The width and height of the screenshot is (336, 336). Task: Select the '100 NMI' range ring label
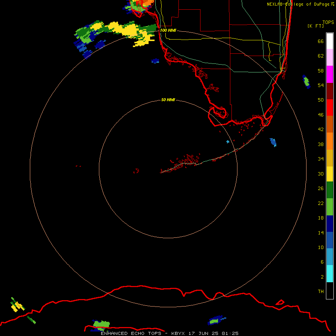(x=168, y=30)
